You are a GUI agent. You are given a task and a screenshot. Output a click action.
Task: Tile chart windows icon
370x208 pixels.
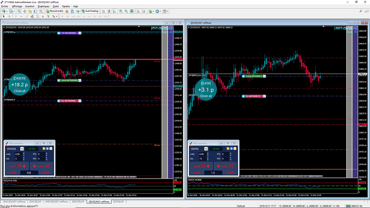pyautogui.click(x=131, y=11)
